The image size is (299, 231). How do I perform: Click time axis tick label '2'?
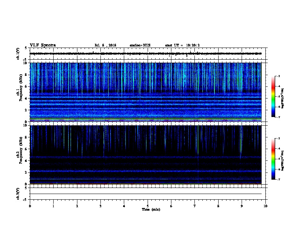point(77,206)
